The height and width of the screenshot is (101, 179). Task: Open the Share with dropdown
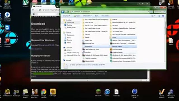point(87,16)
